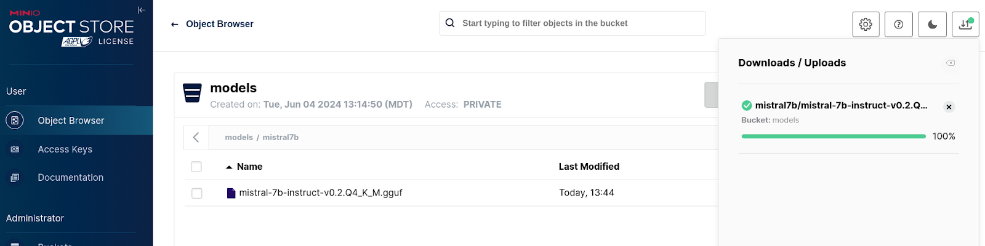Click the back arrow beside Object Browser
This screenshot has height=246, width=985.
coord(174,25)
